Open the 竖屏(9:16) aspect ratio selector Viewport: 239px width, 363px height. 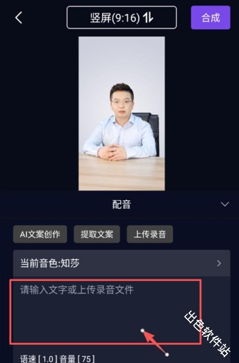121,18
